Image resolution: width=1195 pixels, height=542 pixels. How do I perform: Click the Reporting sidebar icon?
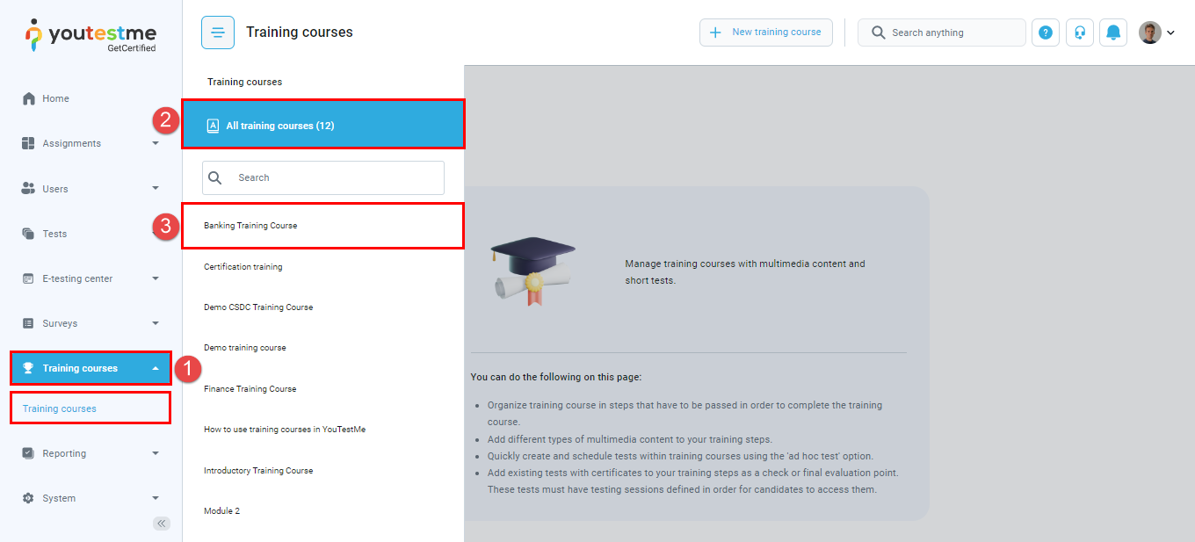pyautogui.click(x=28, y=453)
